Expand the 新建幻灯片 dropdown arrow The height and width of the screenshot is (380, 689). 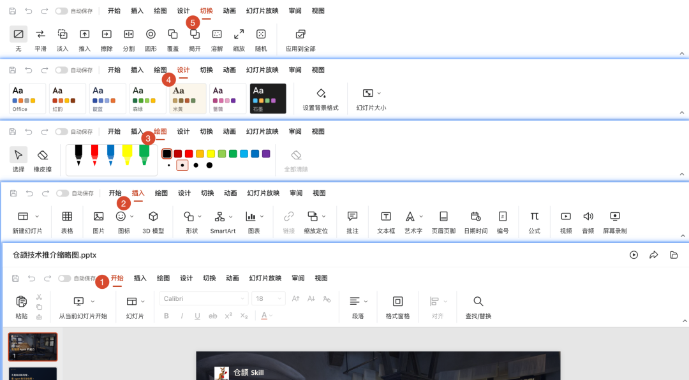[x=37, y=216]
